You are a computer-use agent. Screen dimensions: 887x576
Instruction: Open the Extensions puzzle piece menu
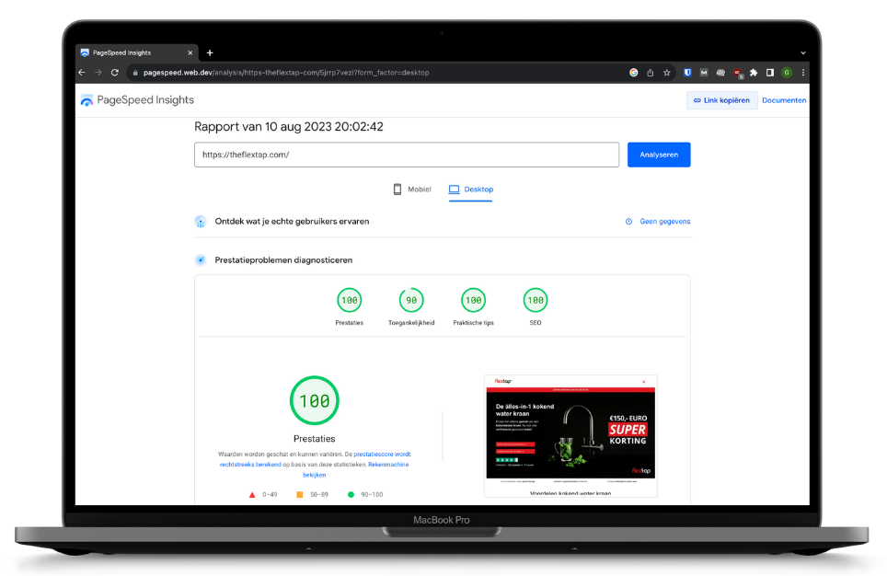[754, 73]
